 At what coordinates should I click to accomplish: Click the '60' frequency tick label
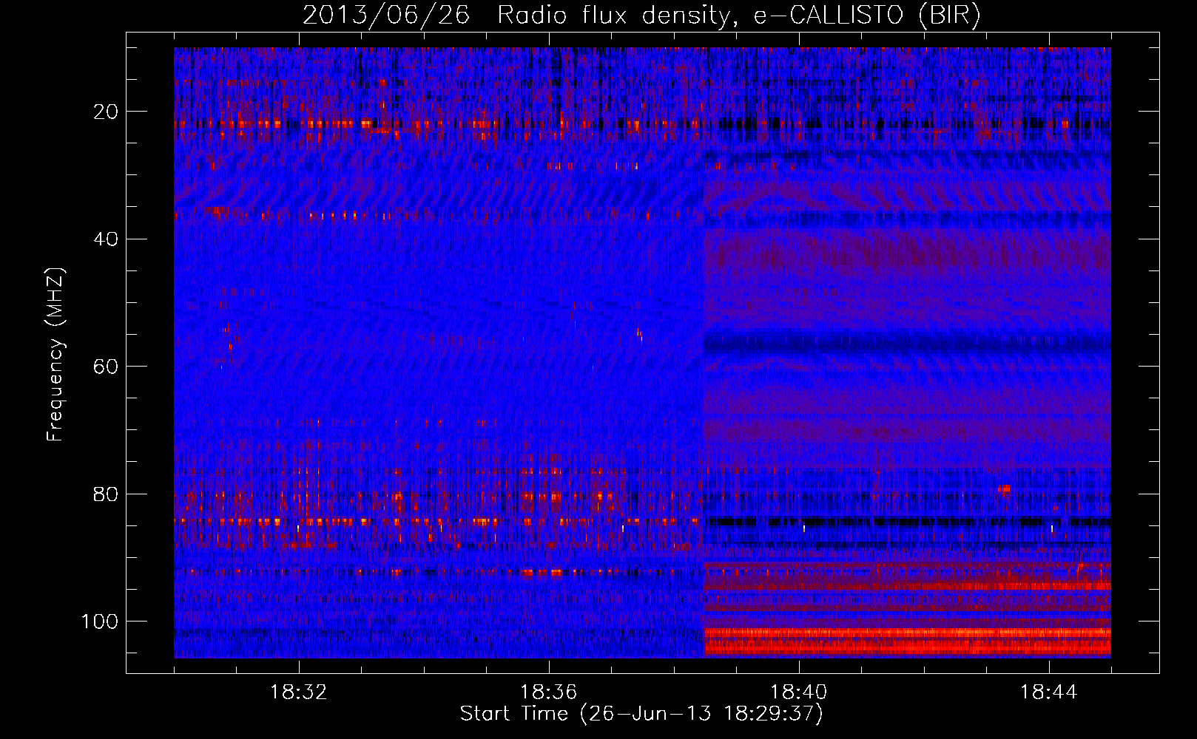107,367
